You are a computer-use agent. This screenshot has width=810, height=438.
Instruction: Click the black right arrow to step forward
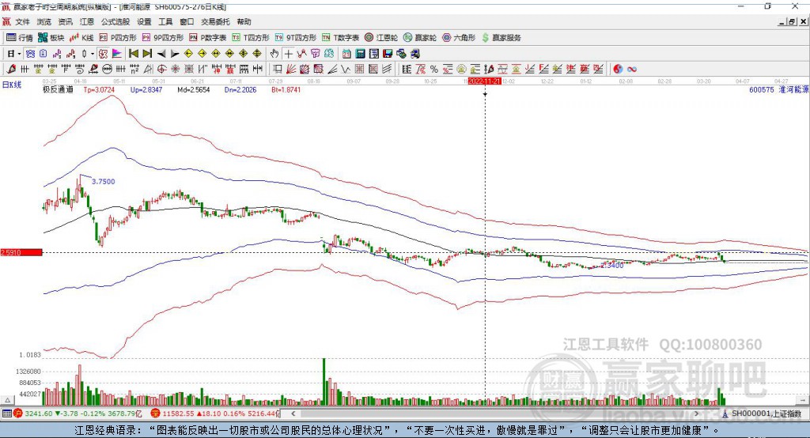coord(175,54)
